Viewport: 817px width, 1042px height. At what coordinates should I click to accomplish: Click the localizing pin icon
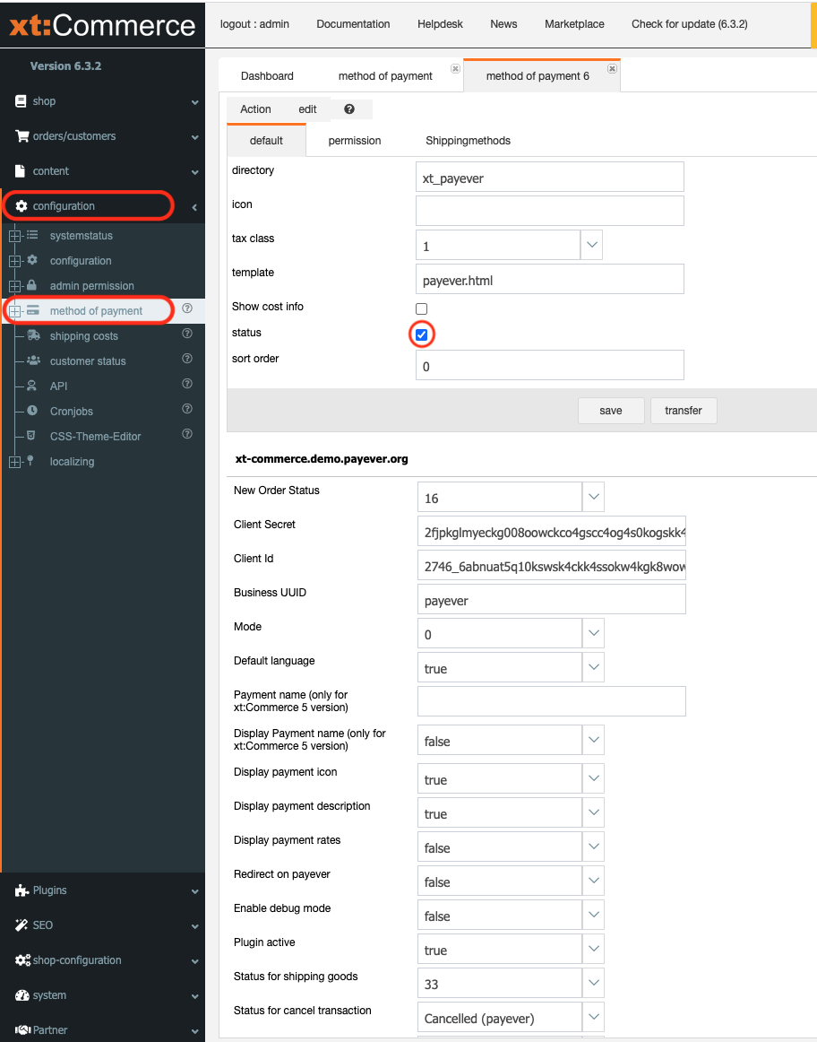(30, 461)
